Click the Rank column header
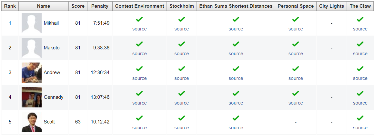Screen dimensions: 375x135 pyautogui.click(x=10, y=6)
